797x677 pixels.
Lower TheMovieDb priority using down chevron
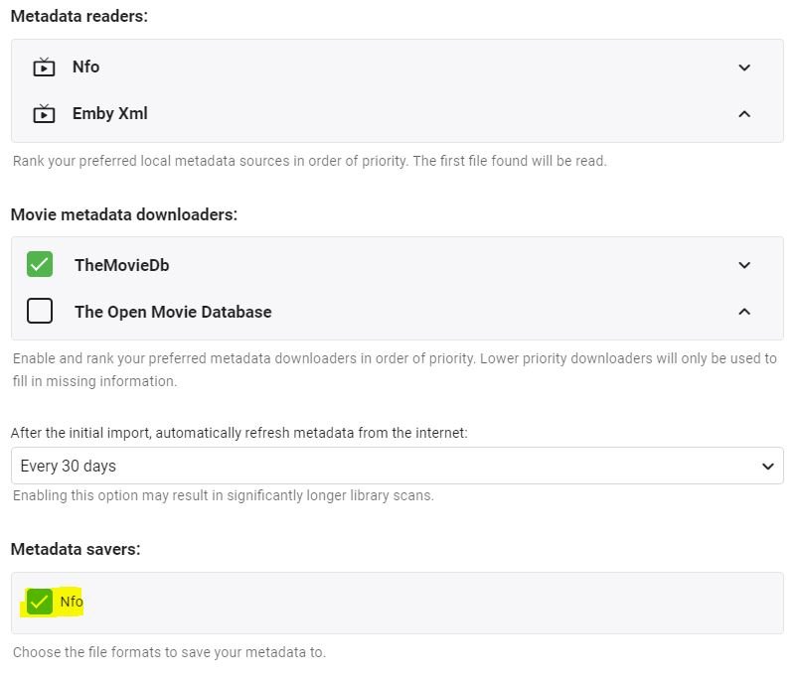[744, 265]
